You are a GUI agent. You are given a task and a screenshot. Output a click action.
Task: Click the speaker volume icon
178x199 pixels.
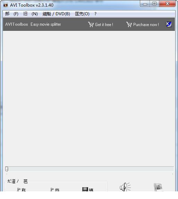click(125, 187)
